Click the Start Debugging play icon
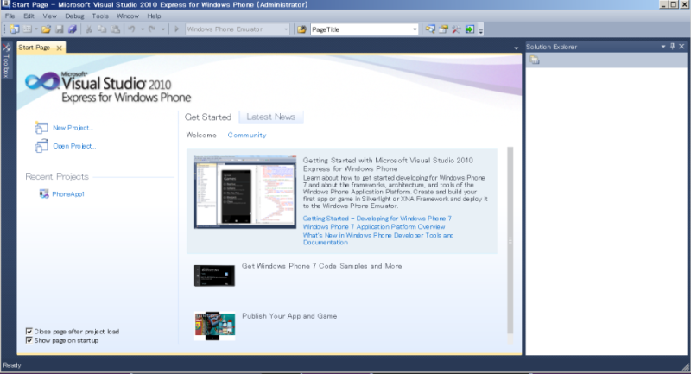This screenshot has width=691, height=374. click(x=176, y=29)
